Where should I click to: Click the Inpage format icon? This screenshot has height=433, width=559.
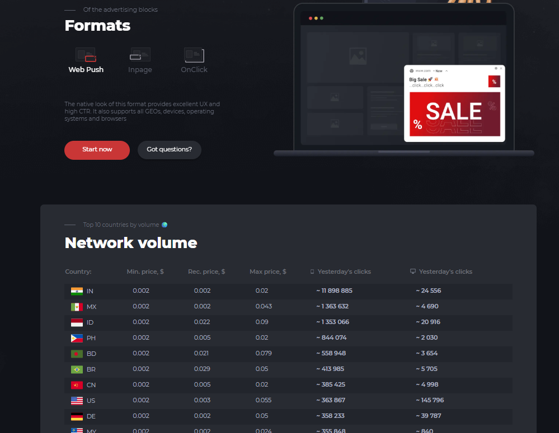(x=140, y=55)
